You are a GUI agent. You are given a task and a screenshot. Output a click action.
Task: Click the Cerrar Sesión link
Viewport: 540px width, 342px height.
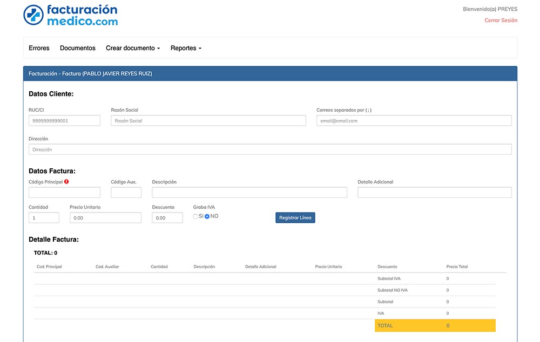pyautogui.click(x=501, y=20)
